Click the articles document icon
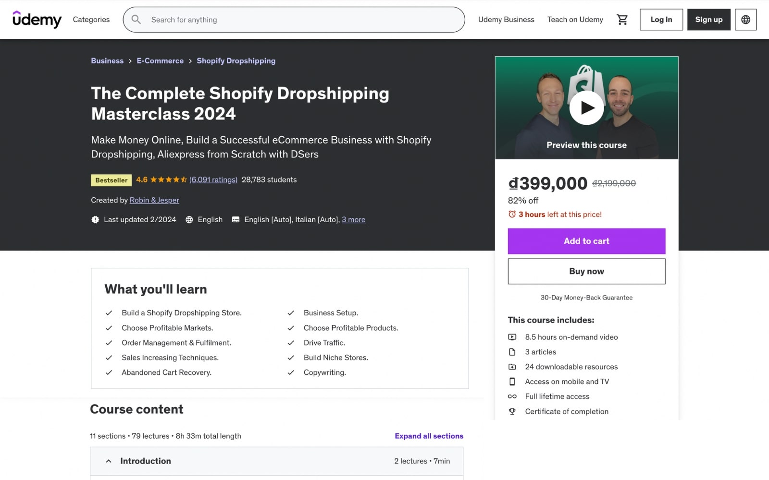769x480 pixels. point(512,352)
